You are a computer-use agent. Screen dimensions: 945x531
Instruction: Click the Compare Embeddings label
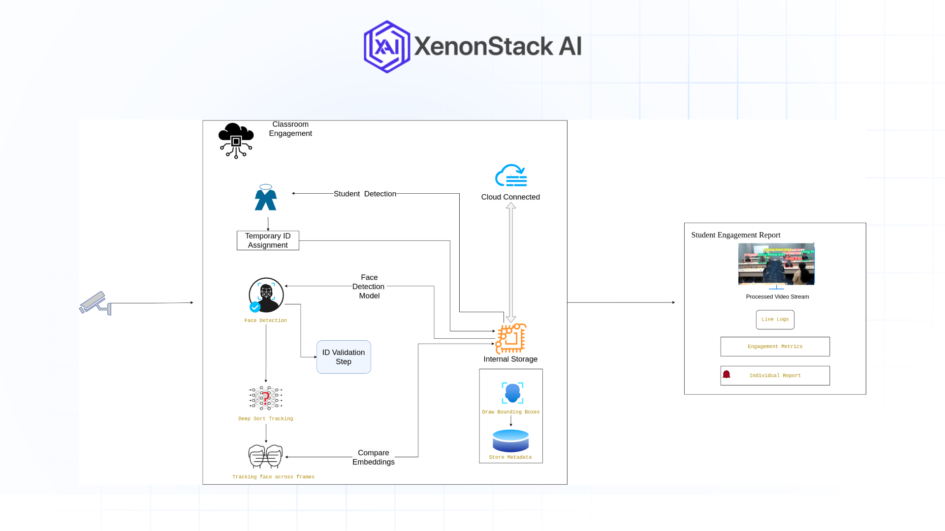tap(374, 457)
